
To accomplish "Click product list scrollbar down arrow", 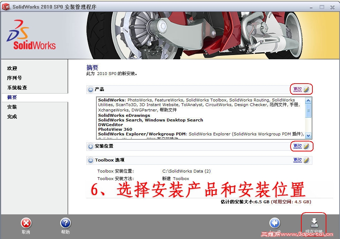I will click(x=308, y=135).
